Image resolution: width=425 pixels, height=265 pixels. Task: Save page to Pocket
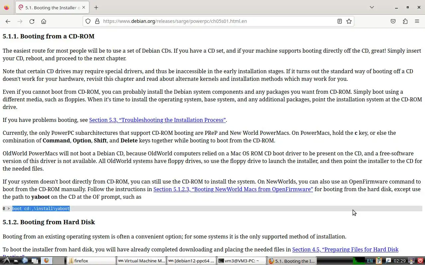393,21
